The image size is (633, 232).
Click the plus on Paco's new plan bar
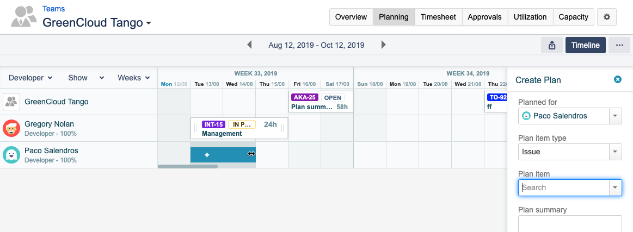[207, 155]
